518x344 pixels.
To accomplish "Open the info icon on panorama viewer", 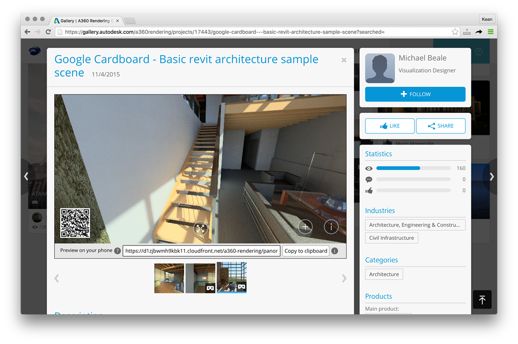I will [x=331, y=227].
